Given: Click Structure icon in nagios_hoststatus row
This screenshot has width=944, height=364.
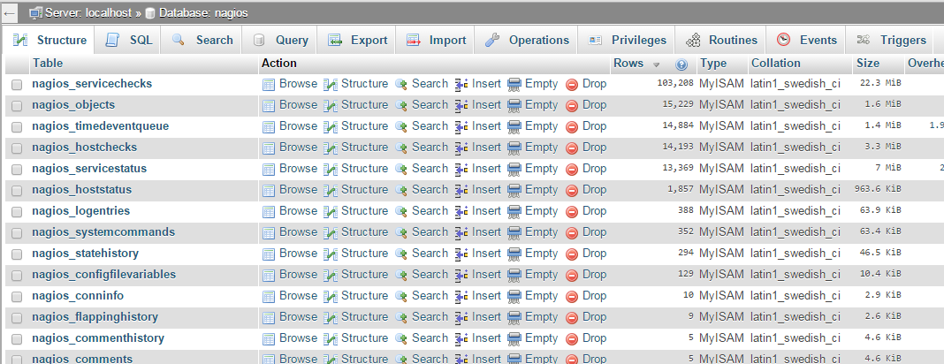Looking at the screenshot, I should point(331,190).
